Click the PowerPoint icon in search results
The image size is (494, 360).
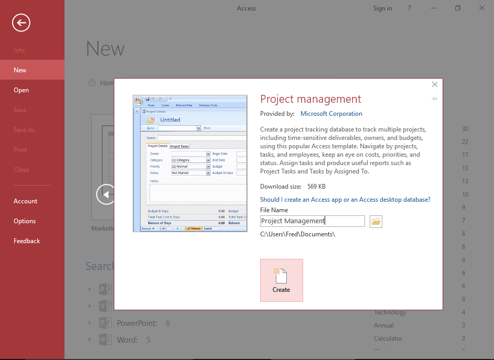tap(105, 323)
